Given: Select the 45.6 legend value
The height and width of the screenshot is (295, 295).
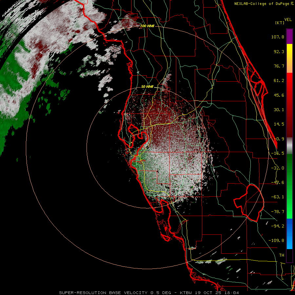Looking at the screenshot, I should [279, 95].
